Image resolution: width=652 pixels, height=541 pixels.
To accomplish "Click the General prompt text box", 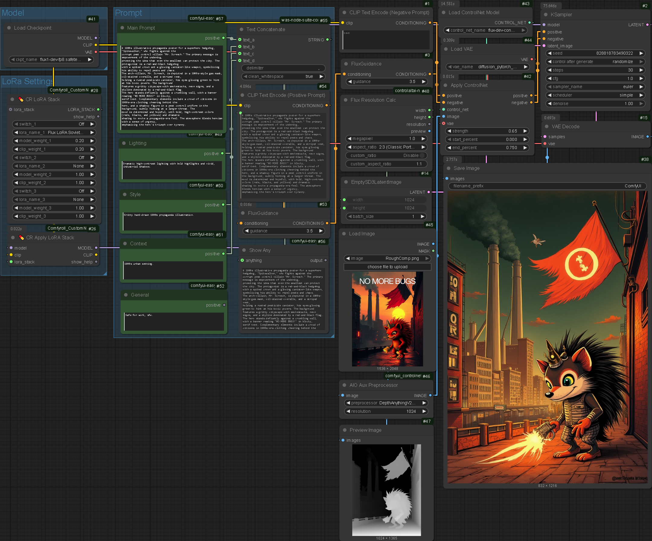I will (174, 322).
